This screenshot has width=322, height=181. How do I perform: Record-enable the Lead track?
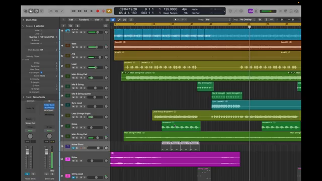click(81, 67)
